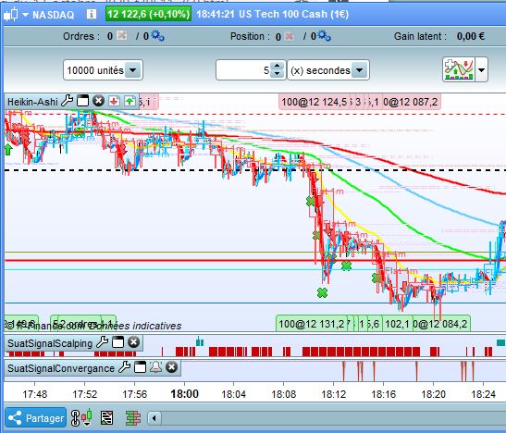Select the 102,1 green order label
The image size is (506, 433).
(x=397, y=324)
